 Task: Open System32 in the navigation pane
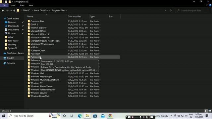13,48
